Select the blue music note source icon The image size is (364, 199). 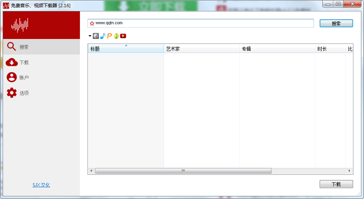(x=103, y=36)
